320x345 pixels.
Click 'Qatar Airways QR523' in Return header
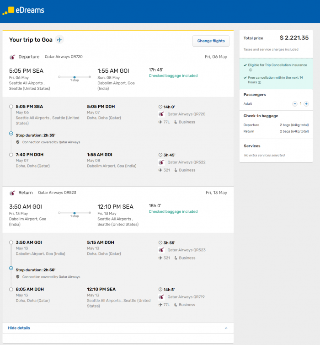click(57, 193)
